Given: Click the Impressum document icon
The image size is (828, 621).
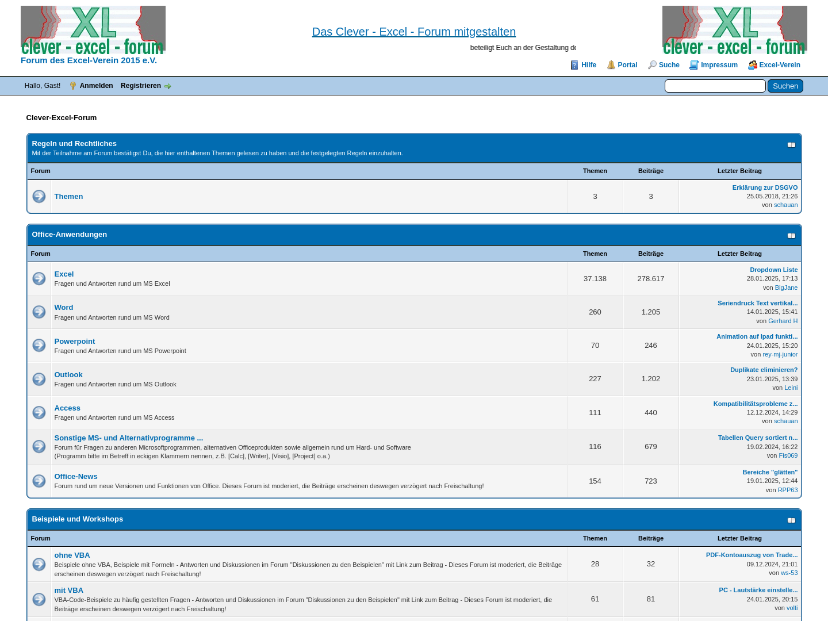Looking at the screenshot, I should 694,65.
